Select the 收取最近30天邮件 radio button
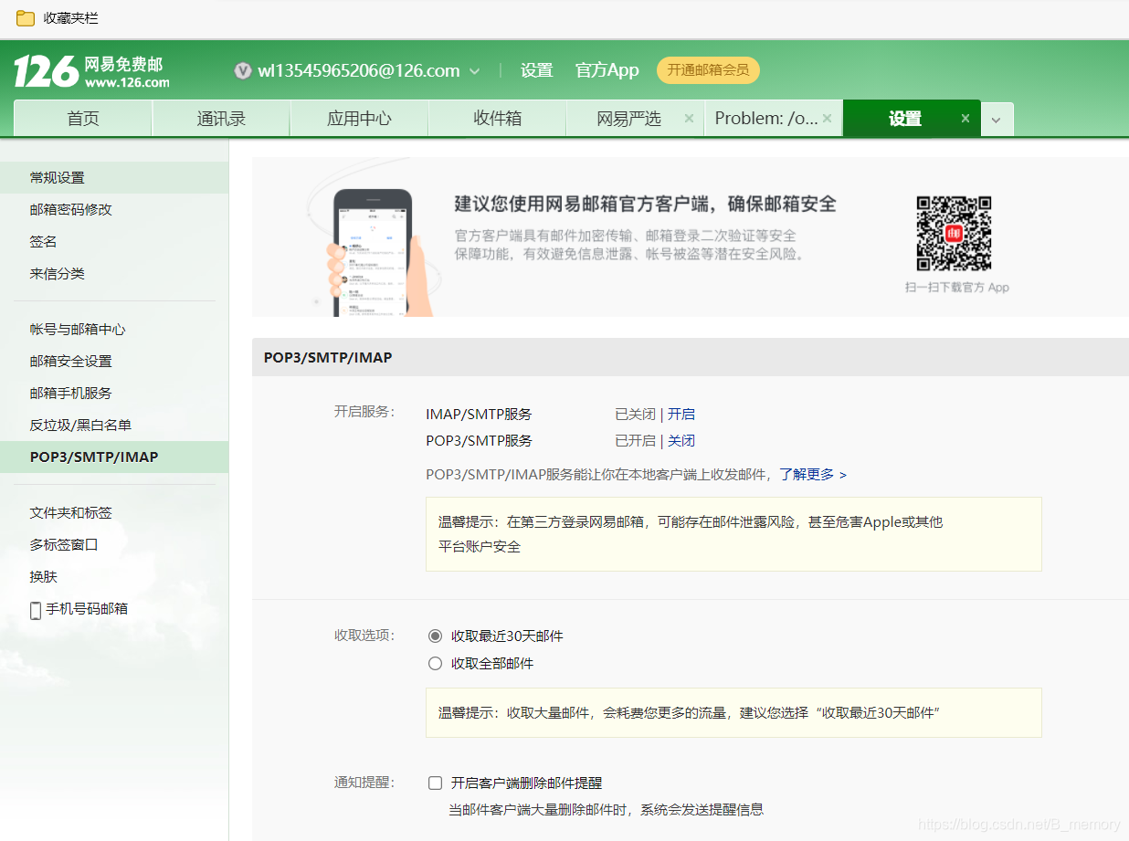Viewport: 1129px width, 841px height. pos(435,636)
